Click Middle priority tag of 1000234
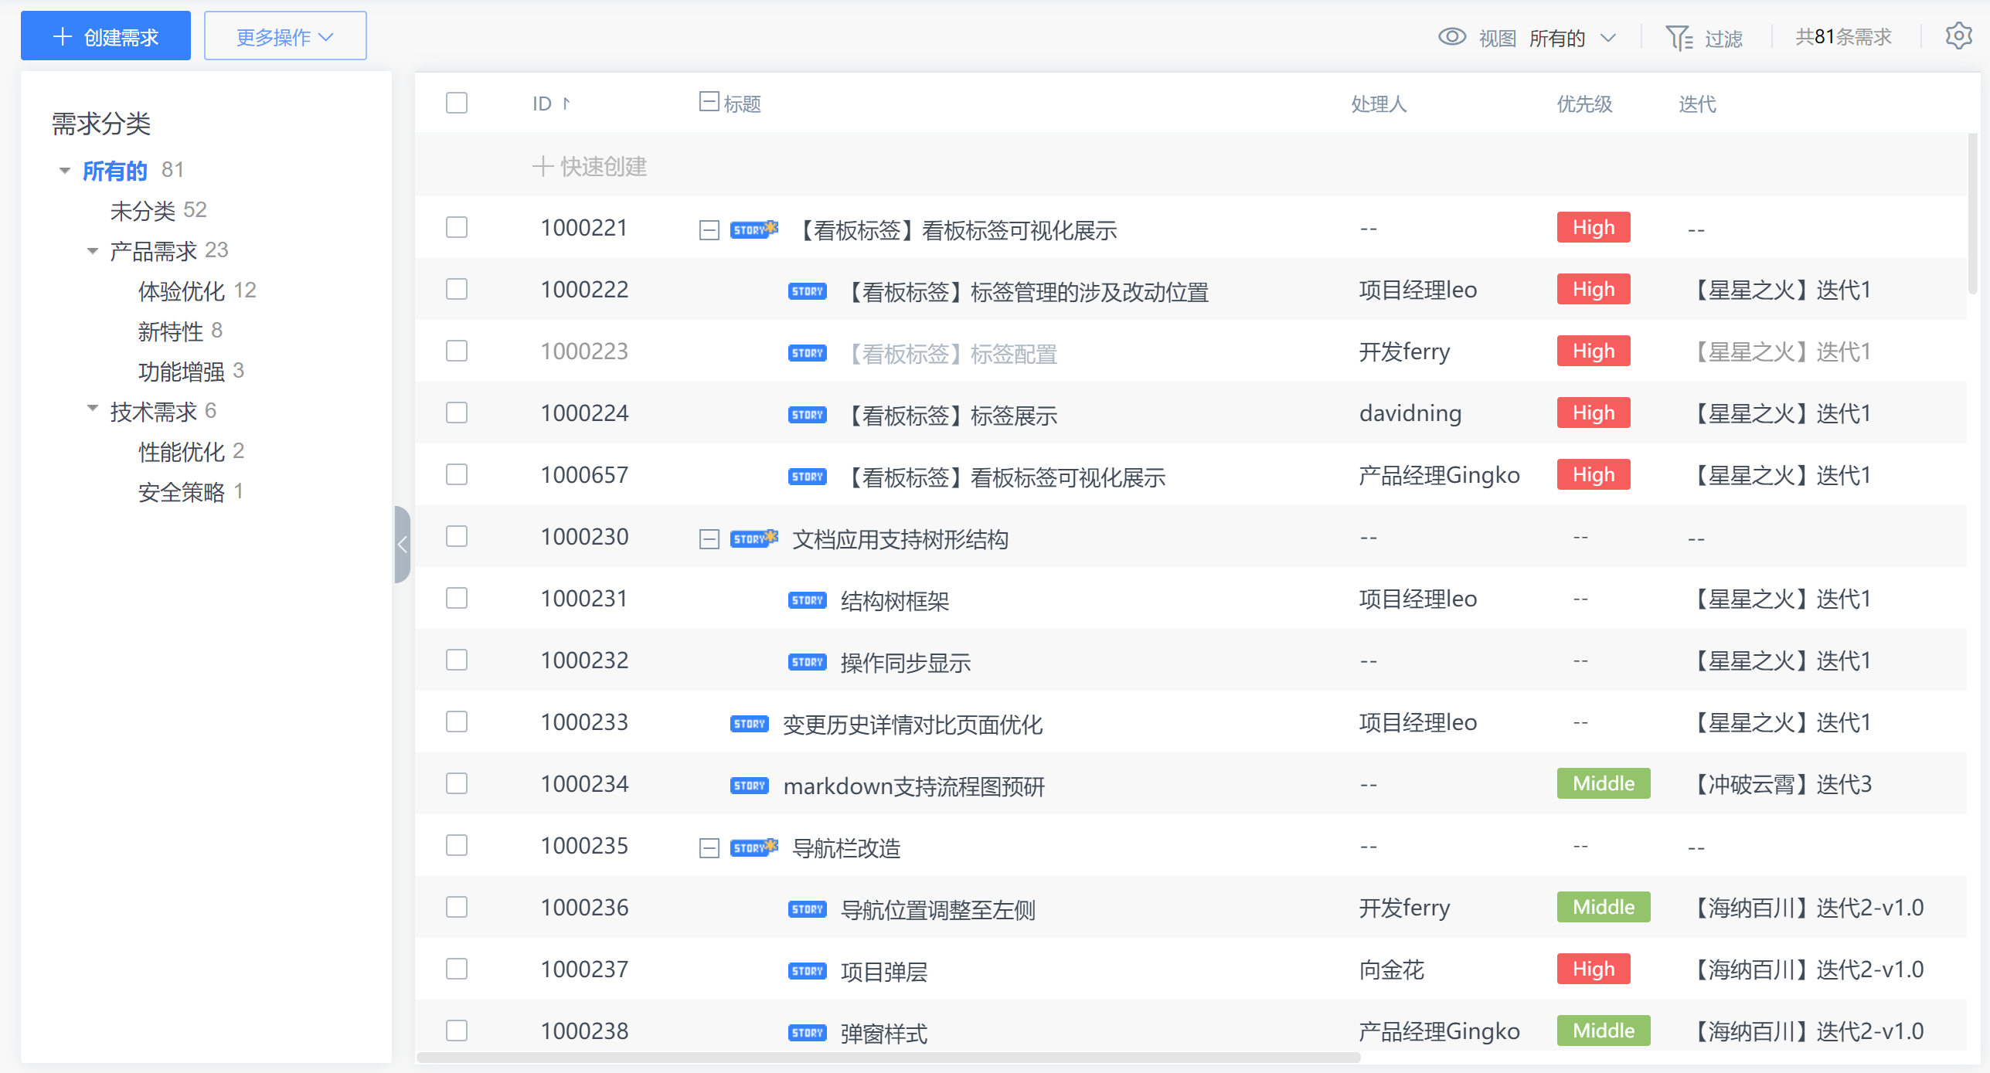The image size is (1990, 1073). click(x=1604, y=783)
